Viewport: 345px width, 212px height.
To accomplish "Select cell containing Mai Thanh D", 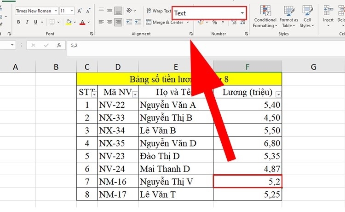I will click(176, 169).
